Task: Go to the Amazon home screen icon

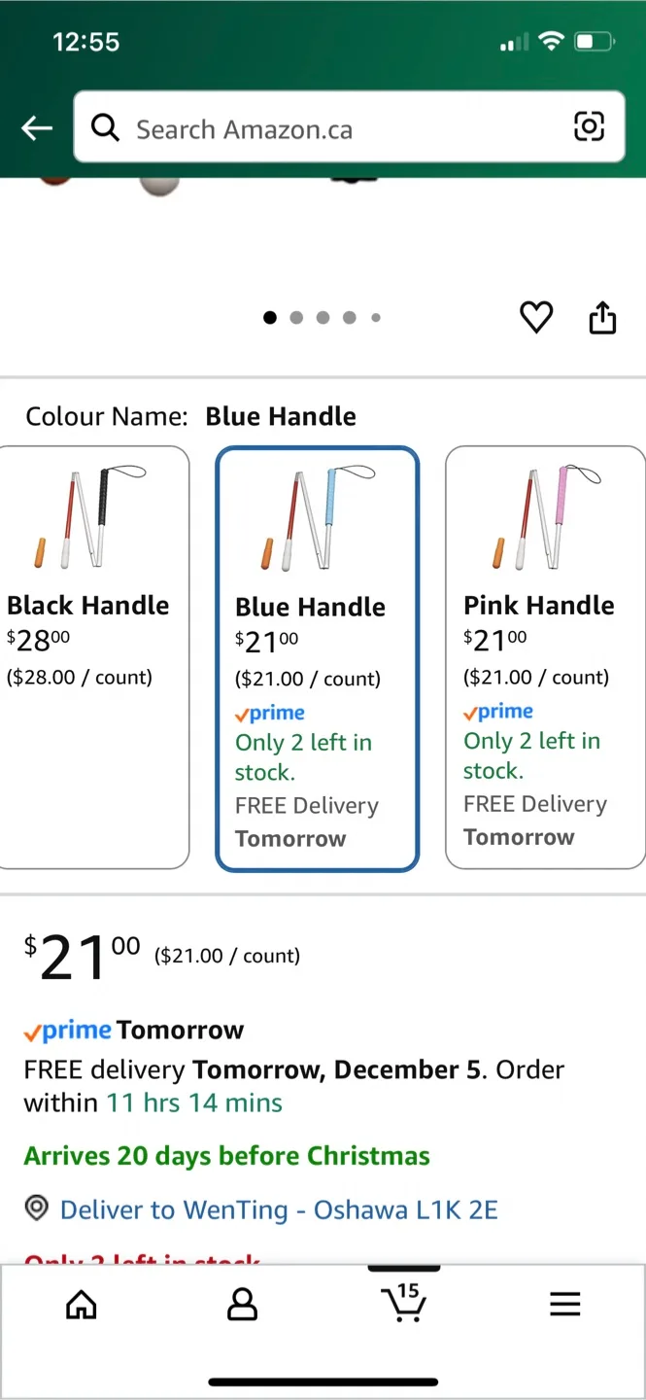Action: (x=81, y=1305)
